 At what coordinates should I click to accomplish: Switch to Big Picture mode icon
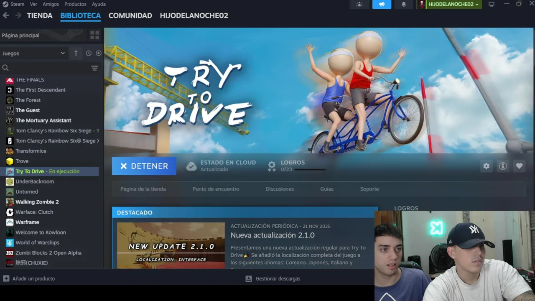492,4
